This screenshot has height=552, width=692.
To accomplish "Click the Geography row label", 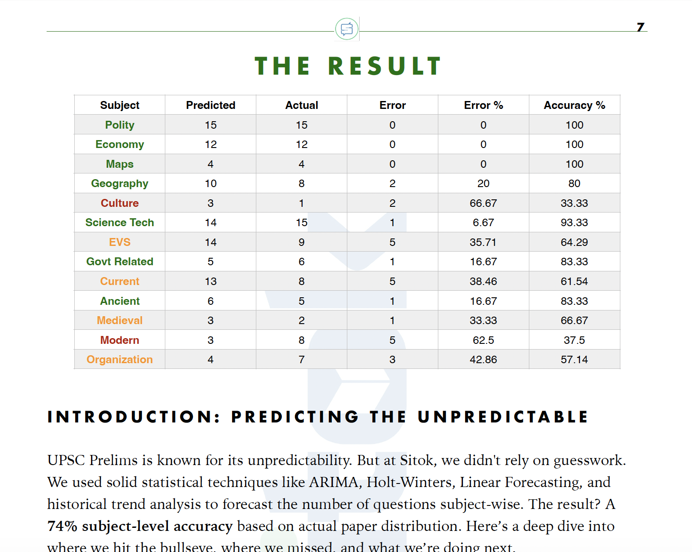I will point(120,184).
